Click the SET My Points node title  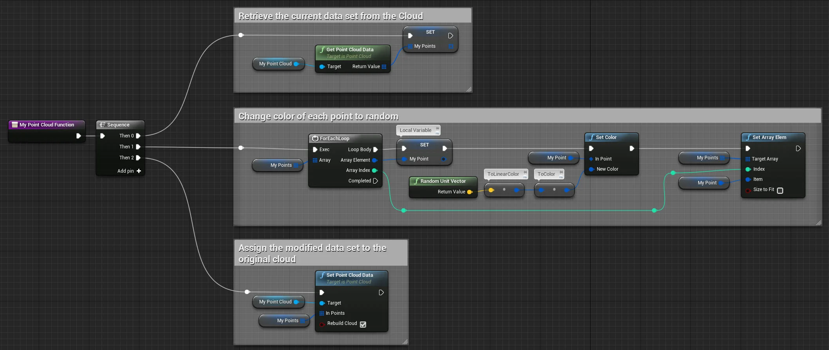pyautogui.click(x=430, y=32)
